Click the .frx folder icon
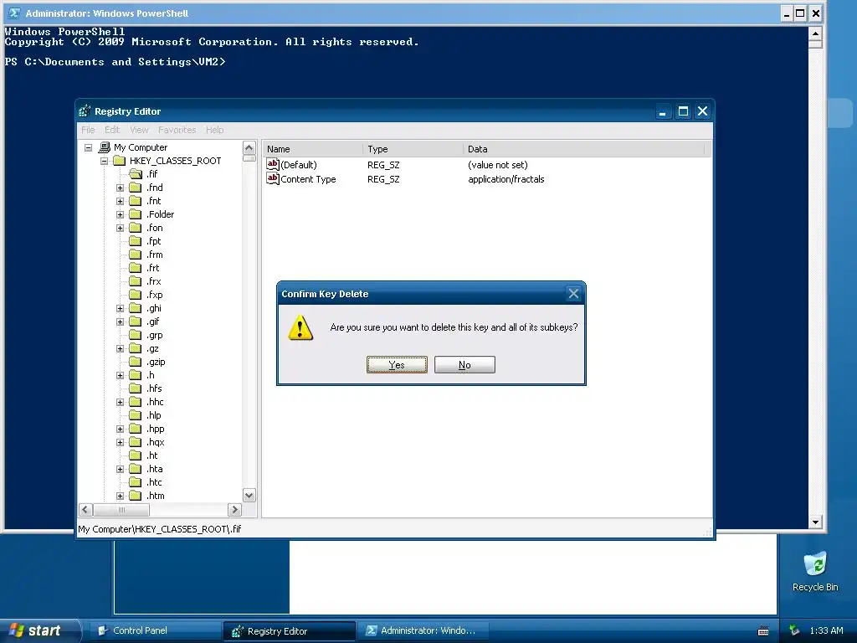 pos(135,281)
